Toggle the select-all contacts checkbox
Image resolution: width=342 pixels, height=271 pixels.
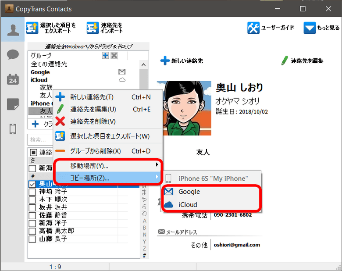[33, 152]
